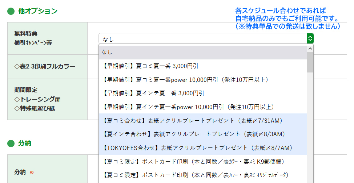The height and width of the screenshot is (183, 354).
Task: Select 【早期値引】夏インテ夏一番 3,000円引
Action: pos(203,93)
